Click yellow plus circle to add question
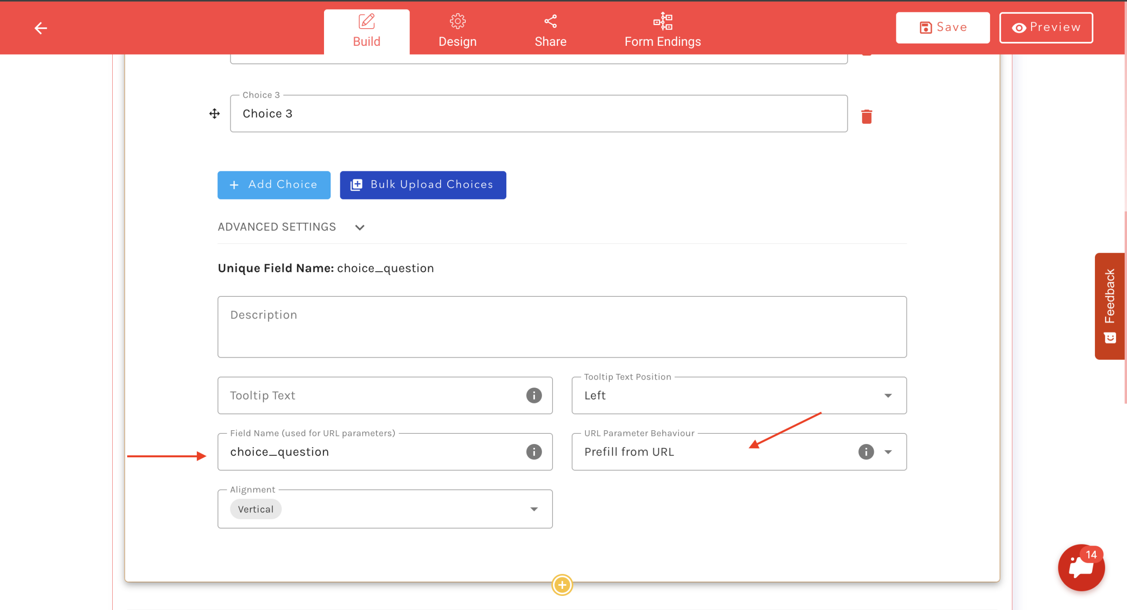This screenshot has width=1127, height=610. point(562,585)
